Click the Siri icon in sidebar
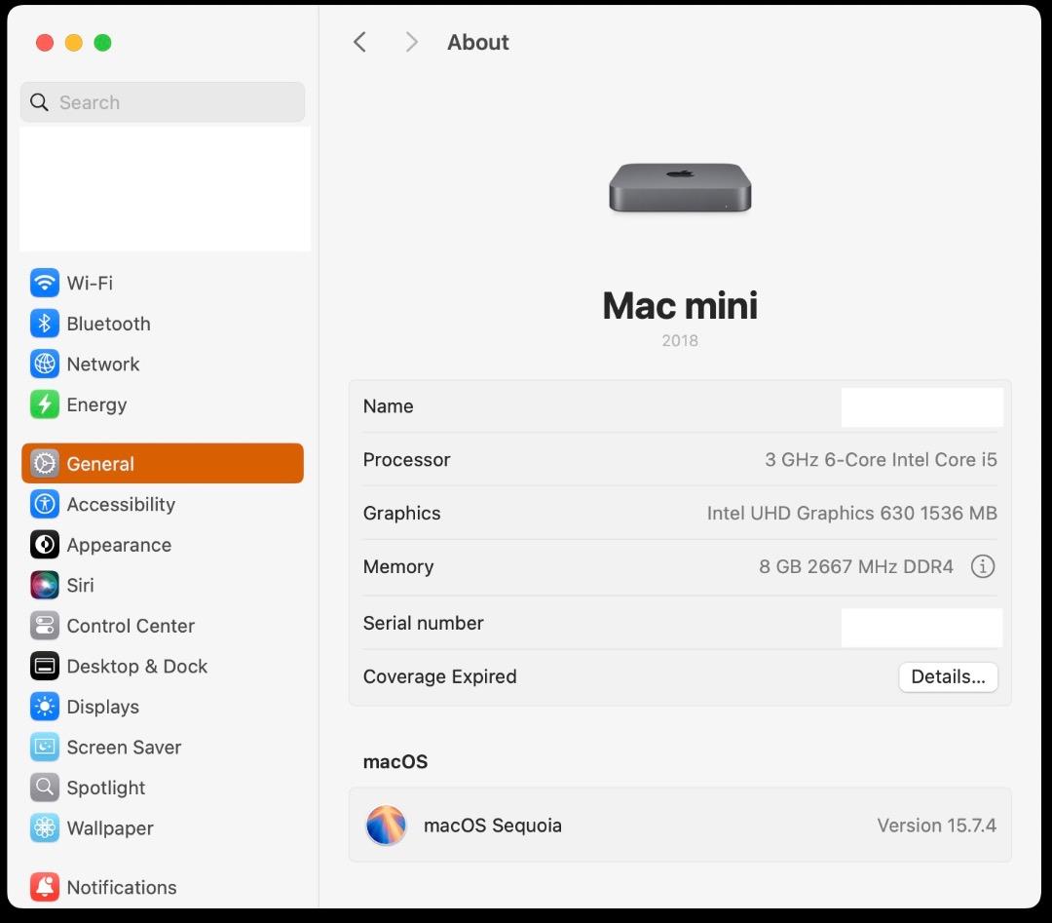The width and height of the screenshot is (1052, 923). click(x=44, y=585)
